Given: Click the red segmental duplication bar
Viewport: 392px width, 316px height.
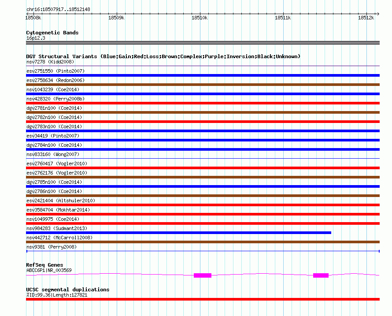Looking at the screenshot, I should [203, 299].
